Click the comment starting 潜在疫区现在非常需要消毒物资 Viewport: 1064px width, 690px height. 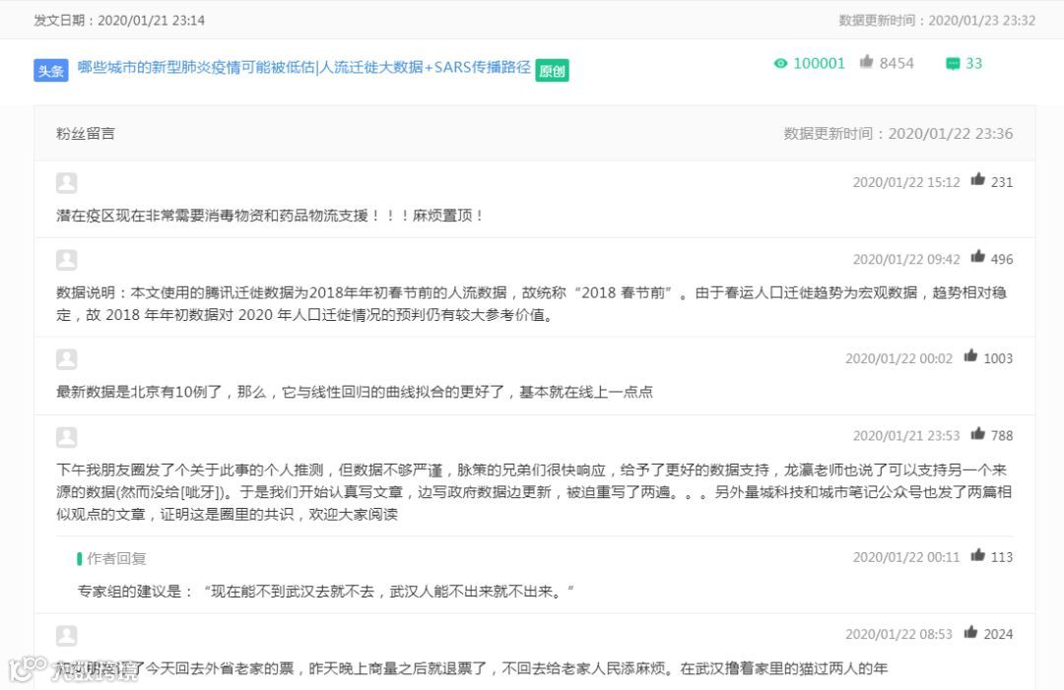click(269, 216)
